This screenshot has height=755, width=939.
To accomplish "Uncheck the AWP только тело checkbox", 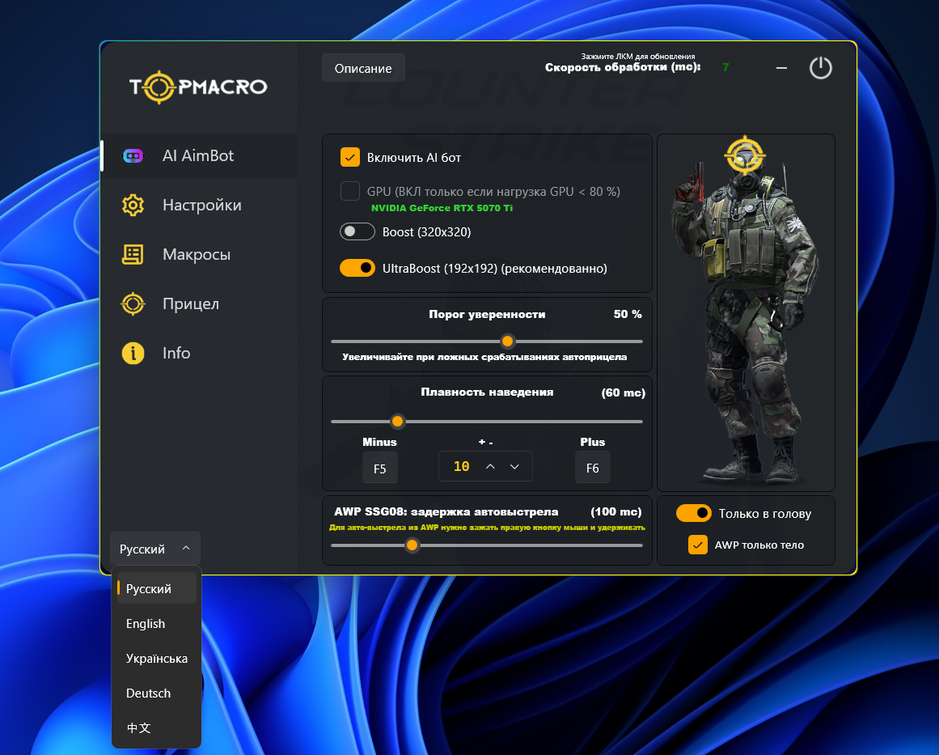I will pos(698,545).
